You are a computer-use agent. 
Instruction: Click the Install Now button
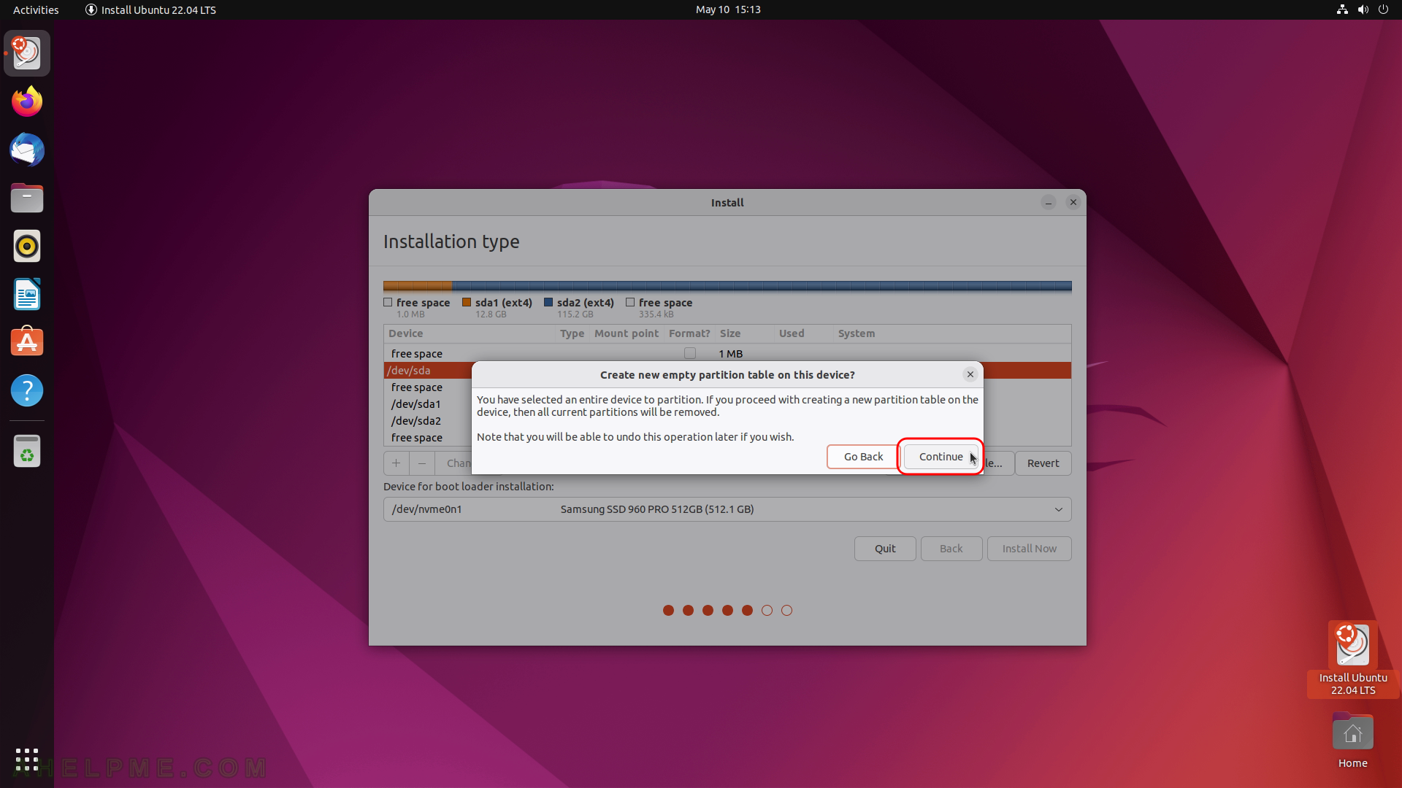coord(1029,549)
